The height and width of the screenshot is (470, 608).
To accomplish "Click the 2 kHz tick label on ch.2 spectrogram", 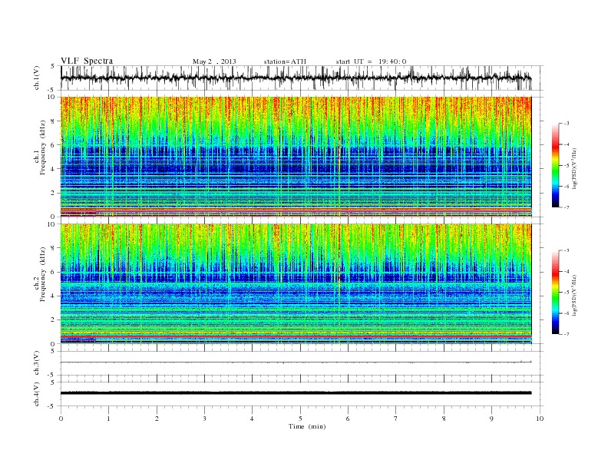I will tap(53, 320).
